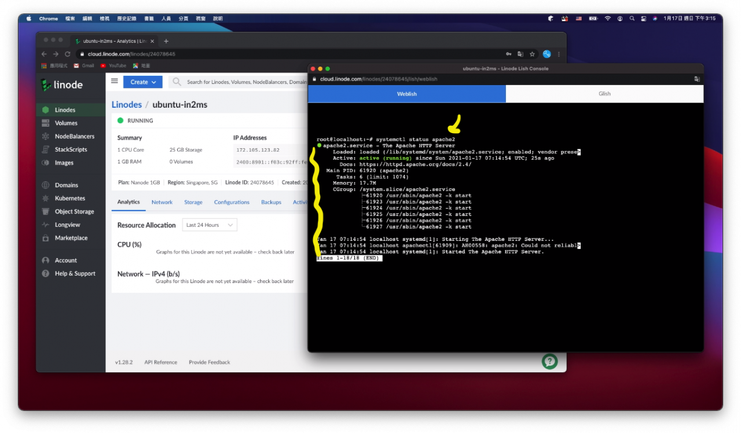Viewport: 741px width, 433px height.
Task: Click the v1.28.2 version text
Action: [124, 362]
